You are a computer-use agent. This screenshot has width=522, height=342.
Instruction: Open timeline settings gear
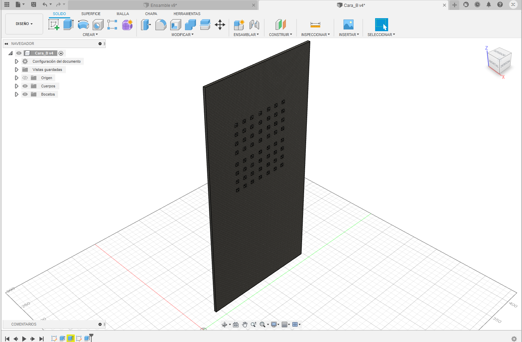(x=514, y=339)
